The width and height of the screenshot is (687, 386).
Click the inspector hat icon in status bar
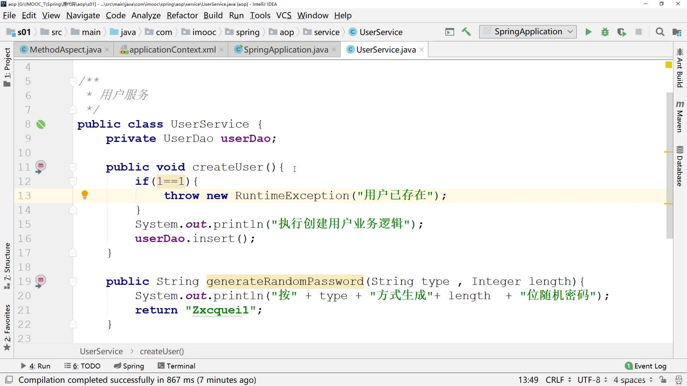point(678,380)
